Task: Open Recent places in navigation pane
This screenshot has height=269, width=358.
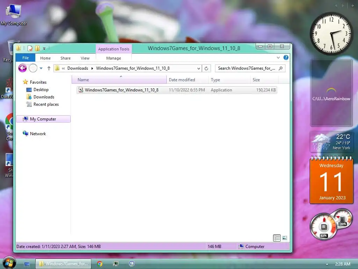Action: [x=42, y=104]
